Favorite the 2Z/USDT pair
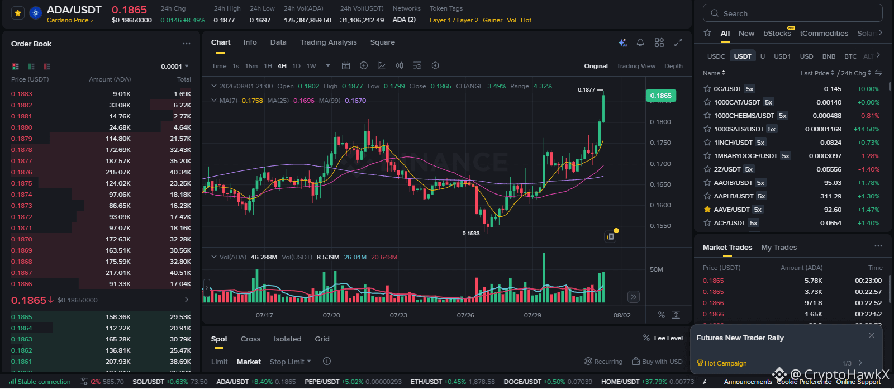 pyautogui.click(x=707, y=169)
